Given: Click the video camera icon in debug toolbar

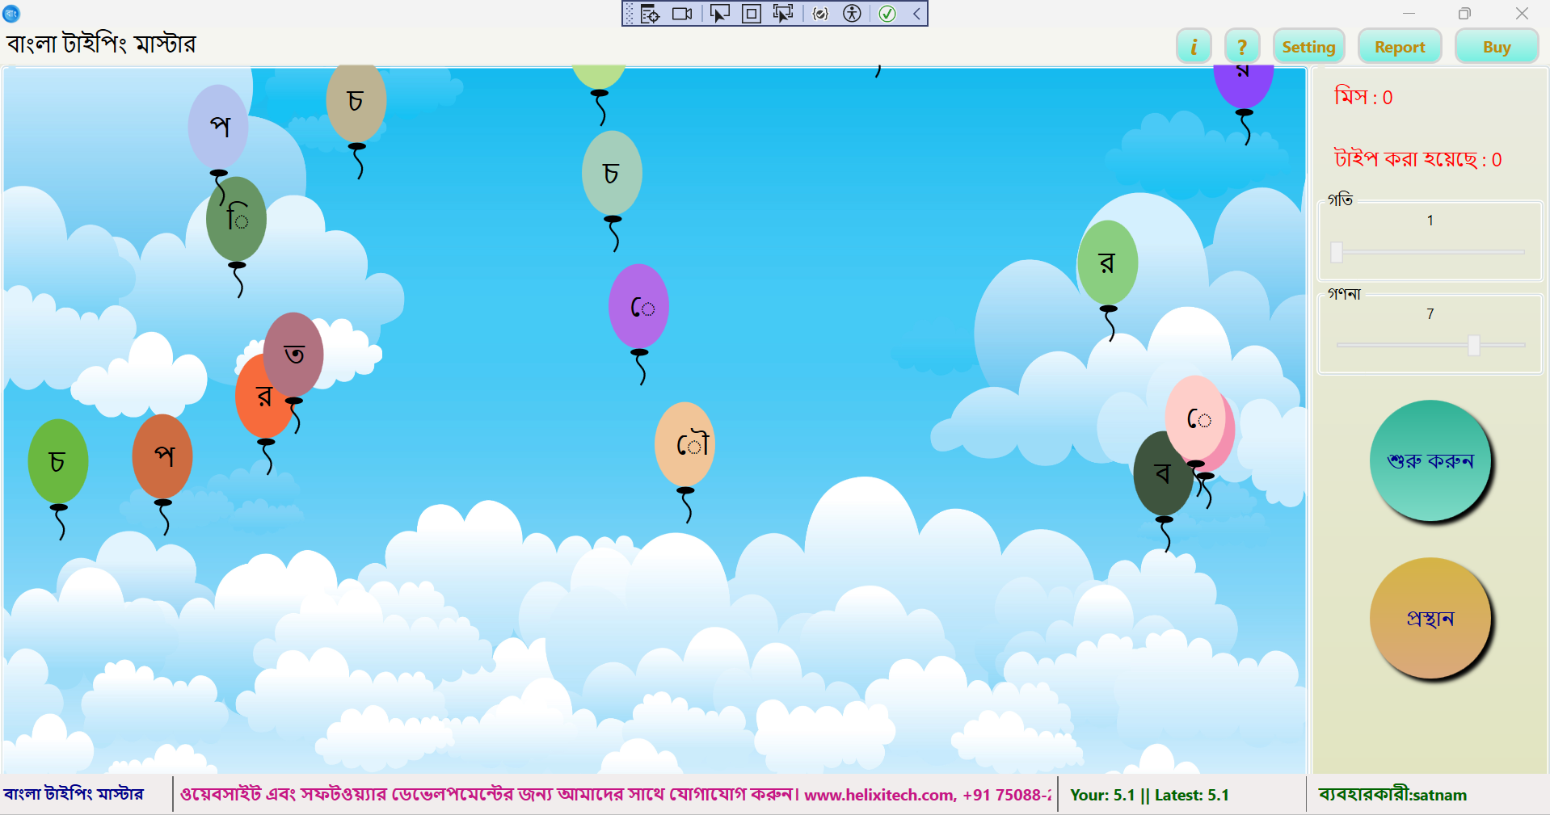Looking at the screenshot, I should (682, 14).
